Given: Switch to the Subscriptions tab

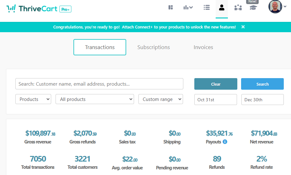Looking at the screenshot, I should 154,47.
